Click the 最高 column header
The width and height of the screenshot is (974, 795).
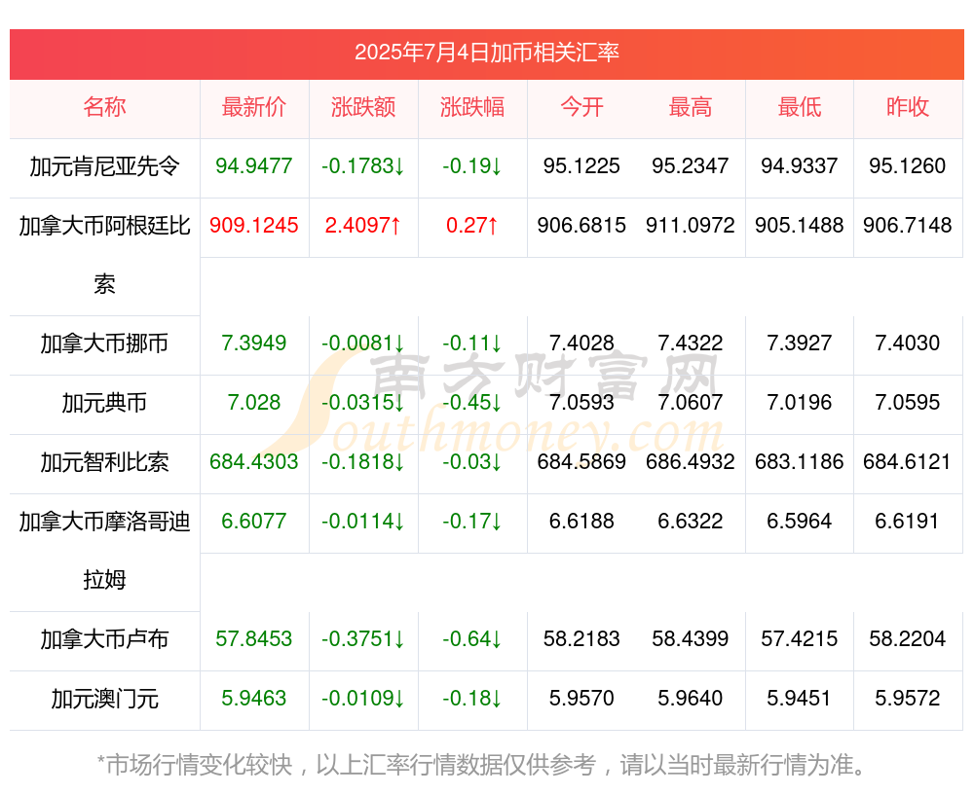pos(691,107)
